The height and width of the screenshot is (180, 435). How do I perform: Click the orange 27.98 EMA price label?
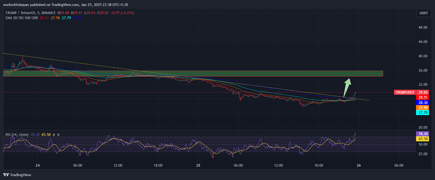click(422, 108)
